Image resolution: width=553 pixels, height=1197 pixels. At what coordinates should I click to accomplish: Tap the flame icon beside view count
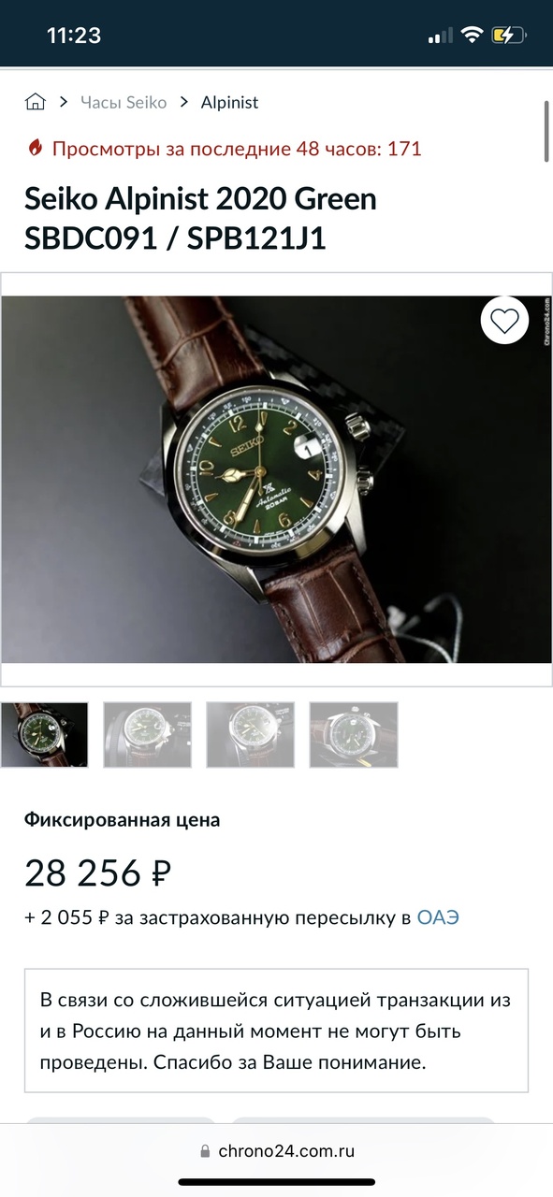pyautogui.click(x=35, y=148)
